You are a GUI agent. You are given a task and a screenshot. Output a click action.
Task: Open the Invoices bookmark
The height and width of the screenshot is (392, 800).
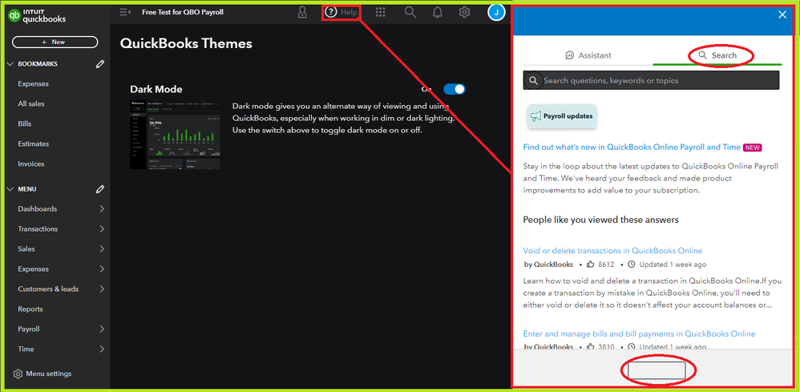[31, 164]
